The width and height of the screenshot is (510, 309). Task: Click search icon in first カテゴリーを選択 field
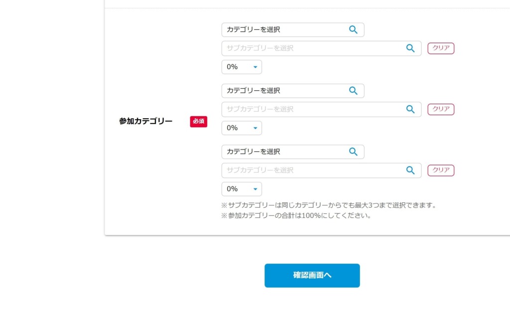tap(353, 29)
